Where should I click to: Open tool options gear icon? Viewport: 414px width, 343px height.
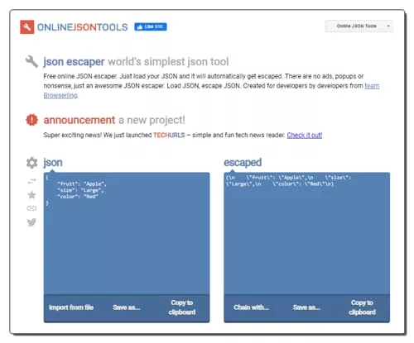(31, 163)
